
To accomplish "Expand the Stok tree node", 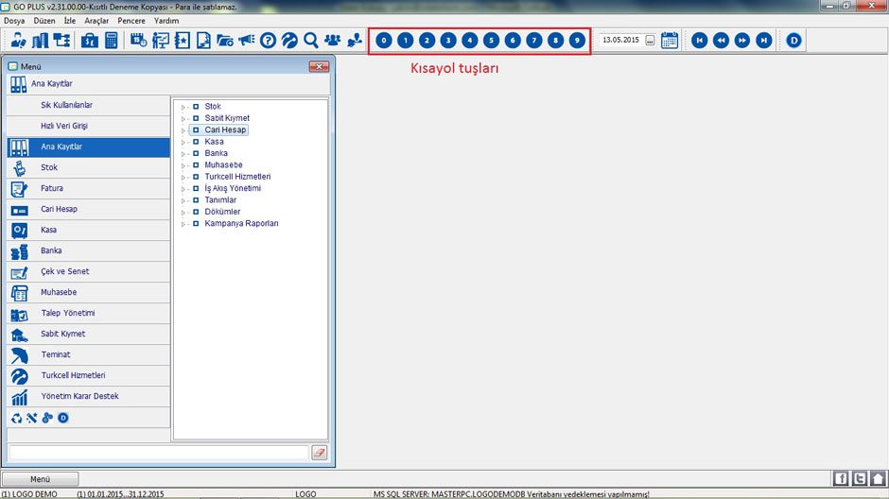I will [x=183, y=107].
